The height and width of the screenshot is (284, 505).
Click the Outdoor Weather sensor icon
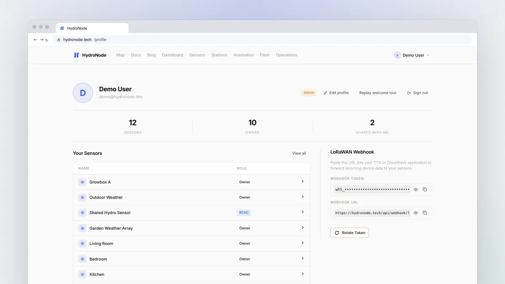[x=82, y=197]
